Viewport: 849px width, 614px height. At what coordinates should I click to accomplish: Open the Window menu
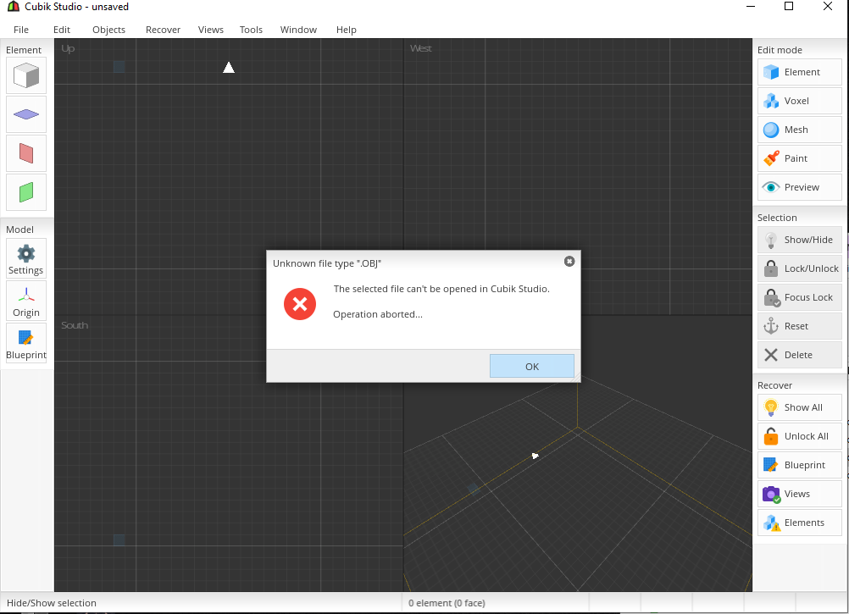coord(298,30)
